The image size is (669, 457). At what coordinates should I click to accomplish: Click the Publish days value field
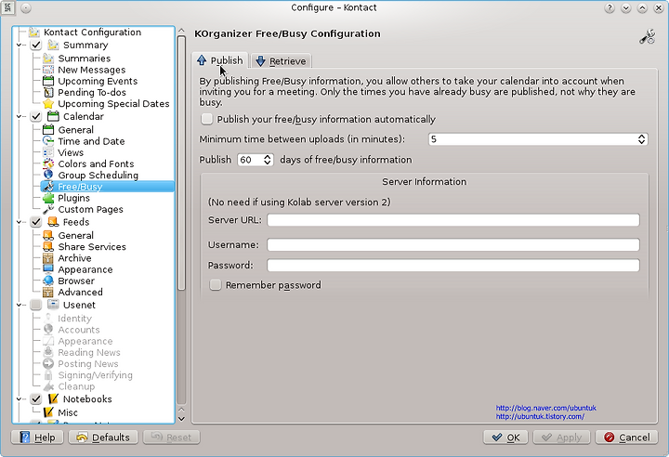250,160
